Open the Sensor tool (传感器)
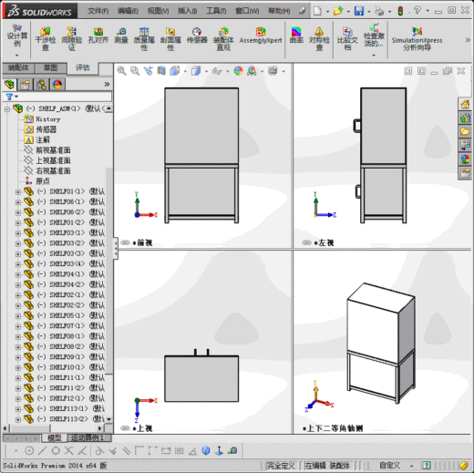 (x=197, y=36)
